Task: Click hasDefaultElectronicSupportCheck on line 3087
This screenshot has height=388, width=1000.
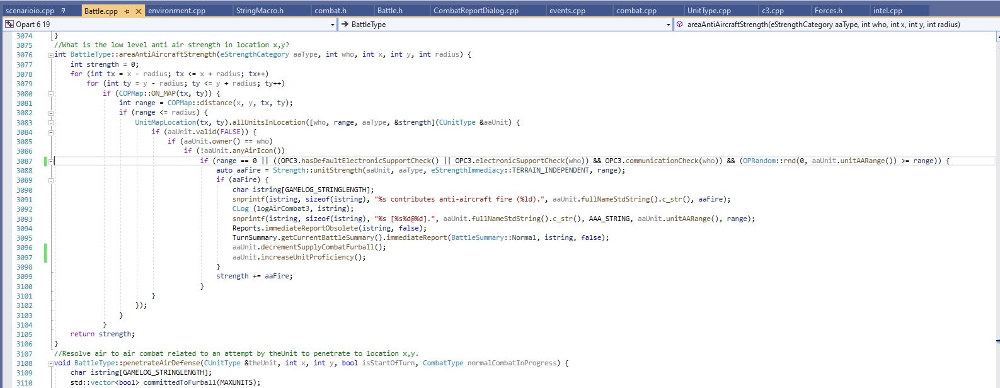Action: [367, 161]
